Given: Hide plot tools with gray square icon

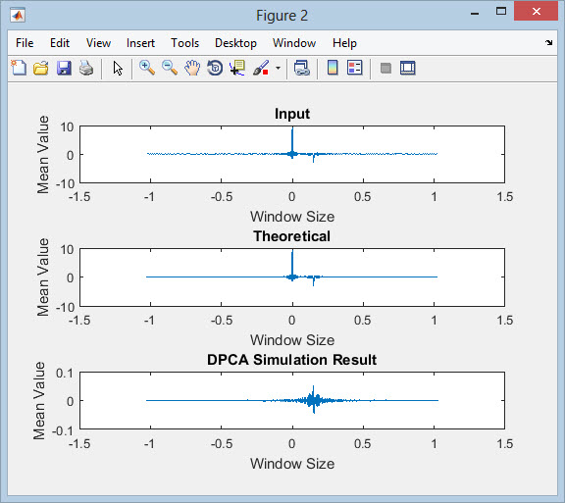Looking at the screenshot, I should point(385,68).
